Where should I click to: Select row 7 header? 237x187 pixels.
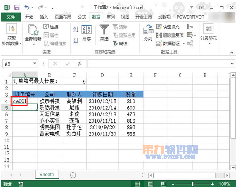pyautogui.click(x=7, y=121)
